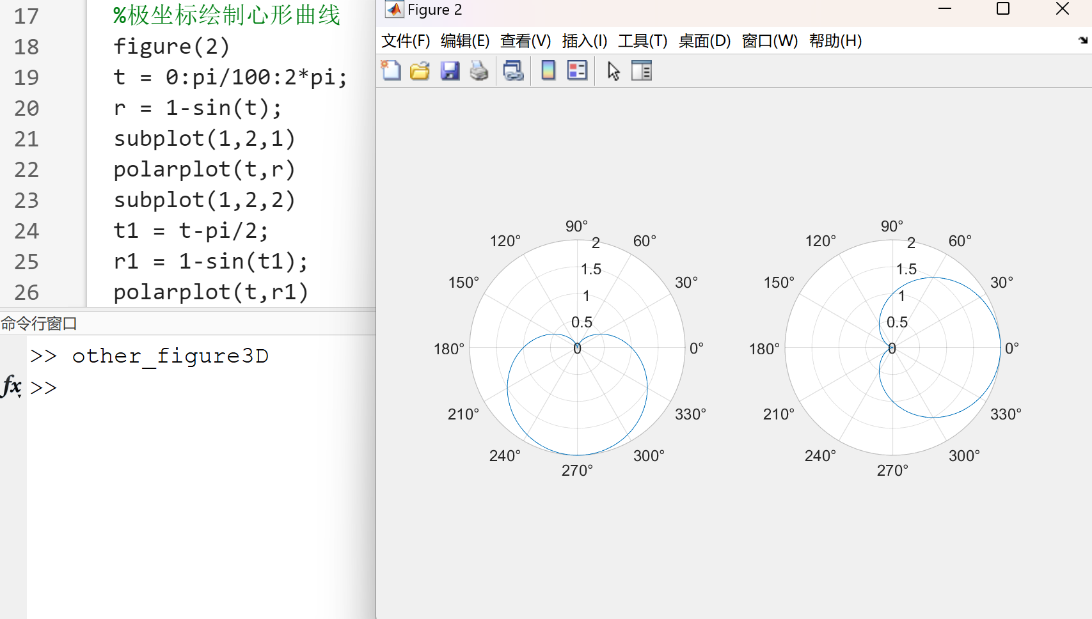Viewport: 1092px width, 619px height.
Task: Click code line polarplot(t,r)
Action: (x=204, y=169)
